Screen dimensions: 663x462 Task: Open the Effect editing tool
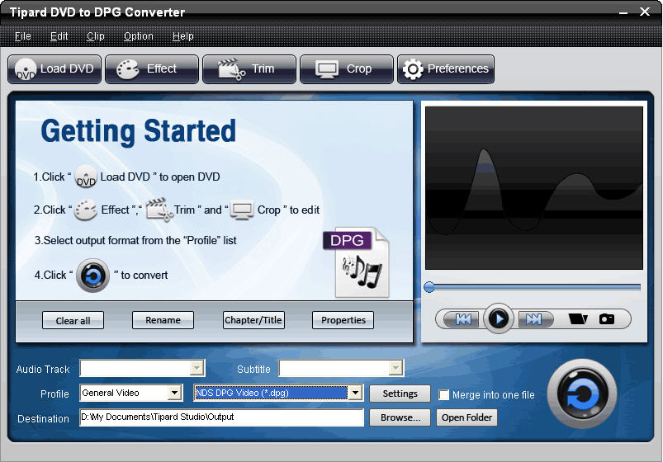coord(152,69)
